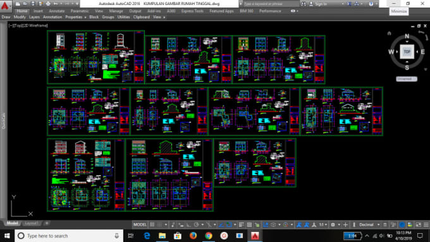Open the Autodesk App Store exchange icon
This screenshot has width=430, height=242.
(x=349, y=4)
